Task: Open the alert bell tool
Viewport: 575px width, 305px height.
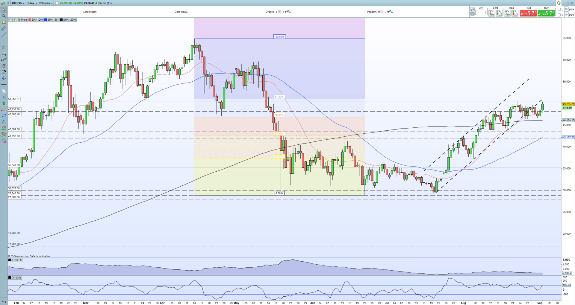Action: pyautogui.click(x=4, y=22)
